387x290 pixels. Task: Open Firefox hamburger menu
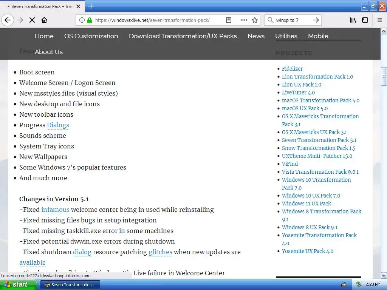380,20
